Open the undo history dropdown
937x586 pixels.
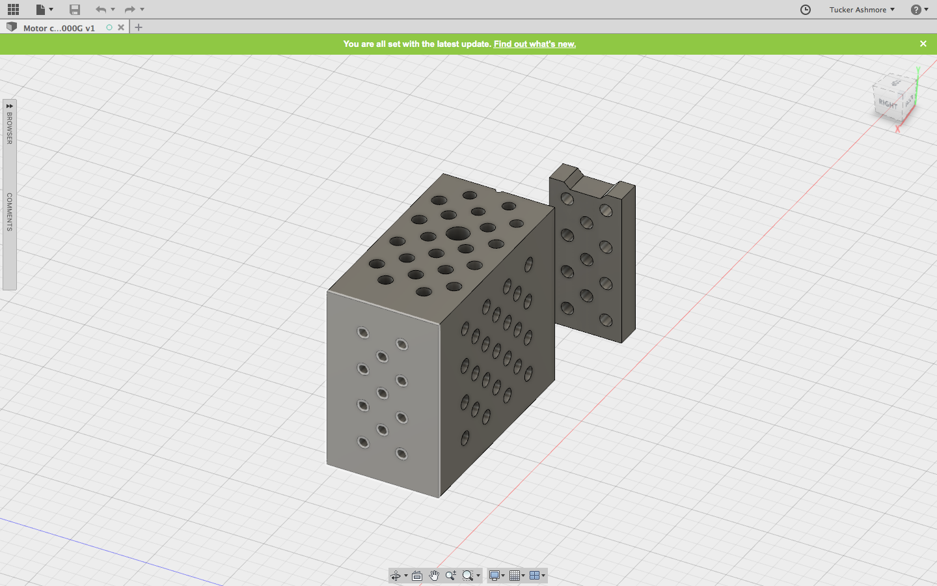click(113, 9)
